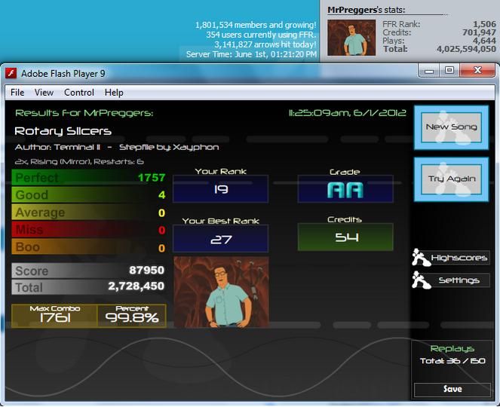
Task: Click the Adobe Flash Player title bar icon
Action: [11, 73]
